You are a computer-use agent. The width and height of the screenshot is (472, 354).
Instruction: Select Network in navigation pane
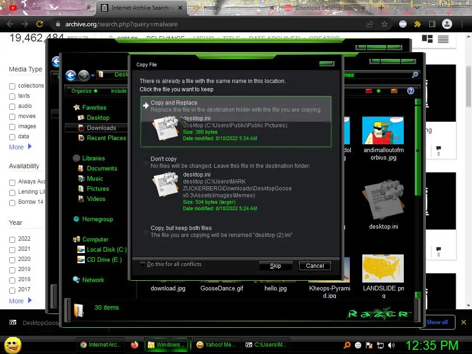click(x=93, y=280)
